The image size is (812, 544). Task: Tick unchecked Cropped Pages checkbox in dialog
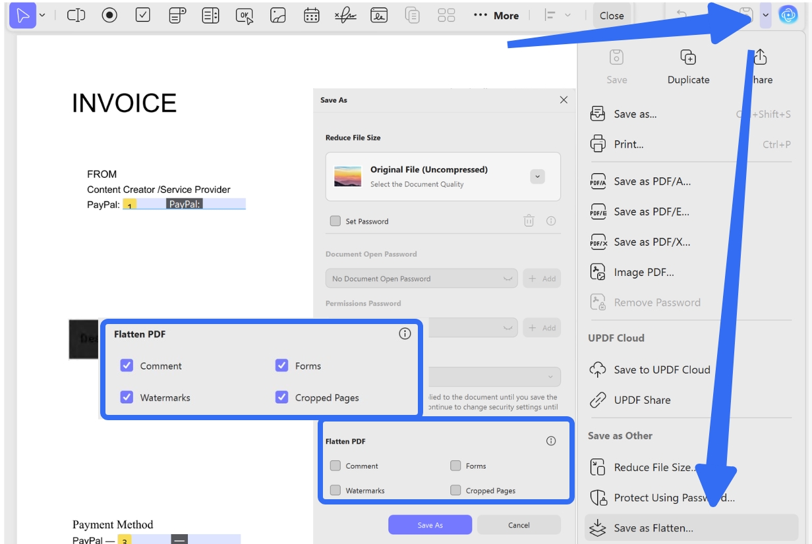tap(455, 491)
